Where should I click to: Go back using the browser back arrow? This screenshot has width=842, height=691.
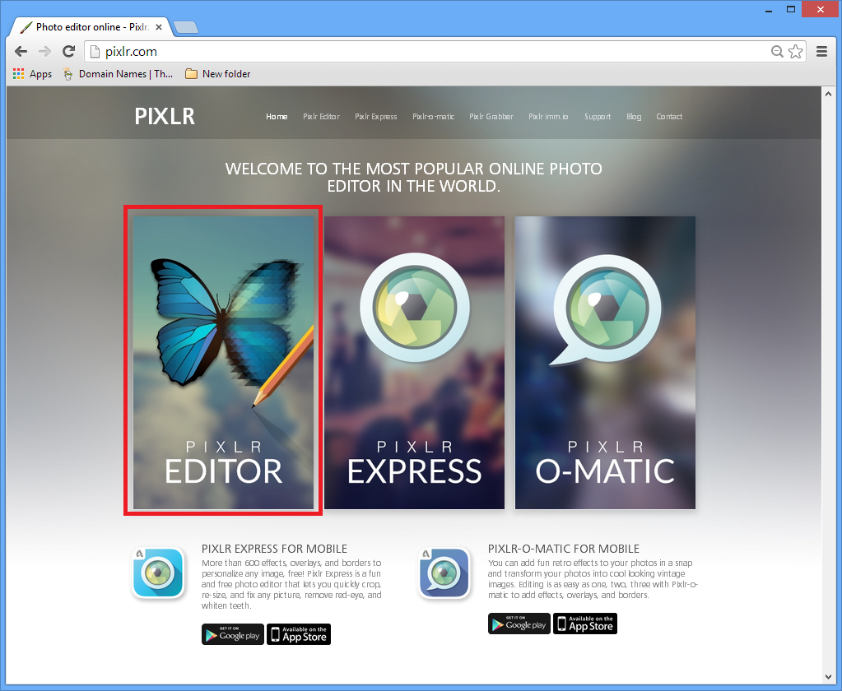pyautogui.click(x=21, y=52)
